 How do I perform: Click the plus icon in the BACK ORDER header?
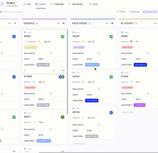tap(112, 23)
